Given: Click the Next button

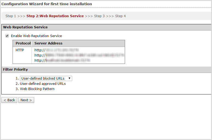Looking at the screenshot, I should point(26,100).
